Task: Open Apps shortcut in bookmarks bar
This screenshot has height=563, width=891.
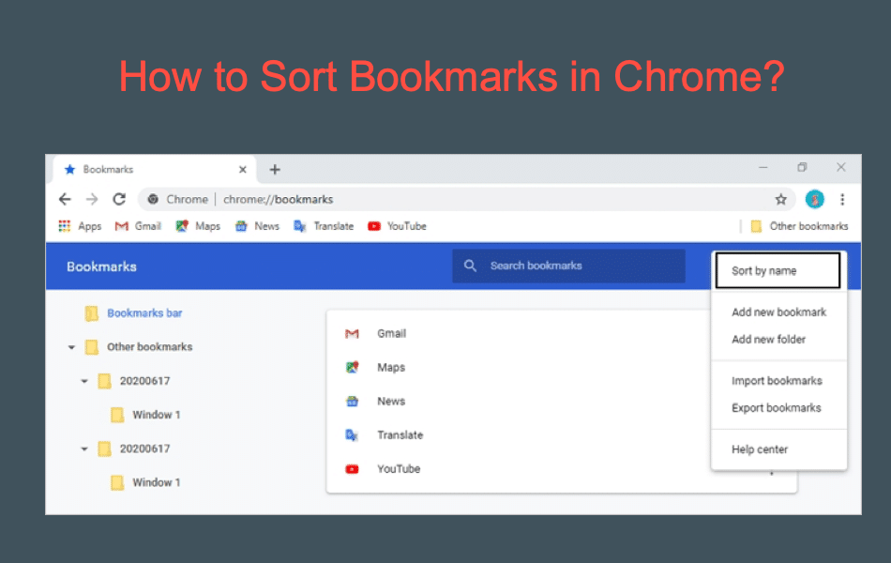Action: point(80,226)
